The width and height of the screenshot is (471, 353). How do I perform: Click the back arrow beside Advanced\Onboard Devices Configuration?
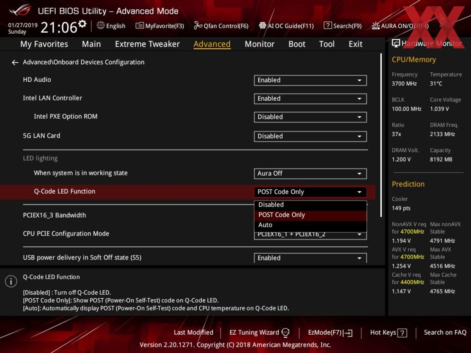[15, 62]
